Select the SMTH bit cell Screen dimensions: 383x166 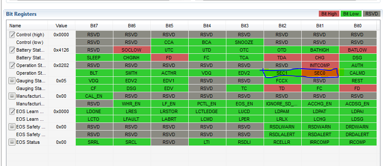point(132,73)
